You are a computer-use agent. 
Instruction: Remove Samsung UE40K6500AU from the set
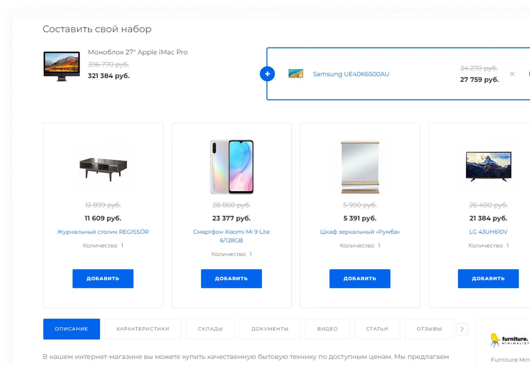coord(512,74)
